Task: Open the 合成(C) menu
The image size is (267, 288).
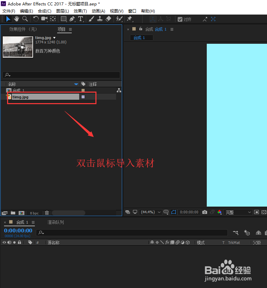Action: [x=45, y=11]
